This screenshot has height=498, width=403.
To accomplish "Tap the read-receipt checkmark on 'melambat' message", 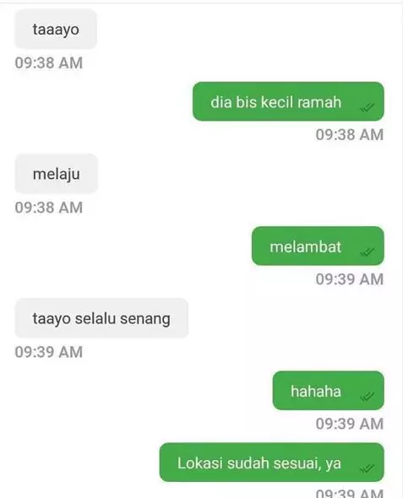I will [367, 252].
